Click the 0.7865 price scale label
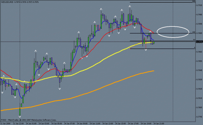This screenshot has width=203, height=125. 199,52
